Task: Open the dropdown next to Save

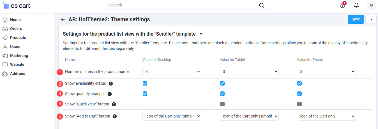Action: tap(371, 19)
